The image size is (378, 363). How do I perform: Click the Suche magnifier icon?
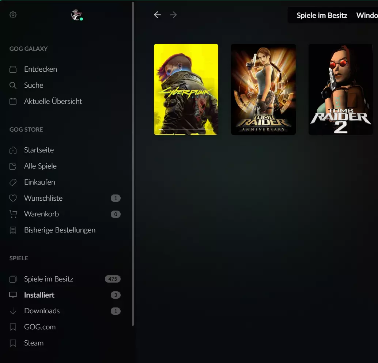(13, 85)
